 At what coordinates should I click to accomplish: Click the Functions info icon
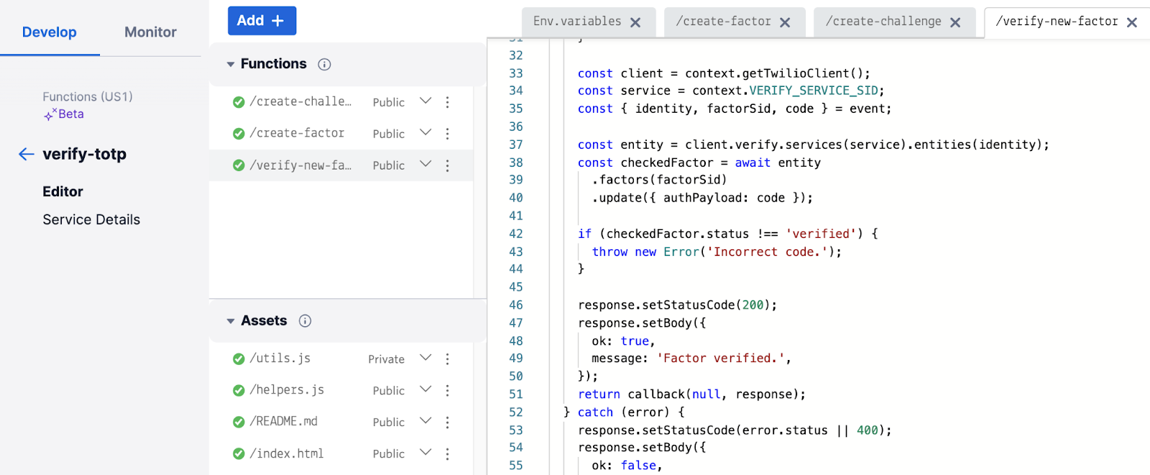[324, 65]
